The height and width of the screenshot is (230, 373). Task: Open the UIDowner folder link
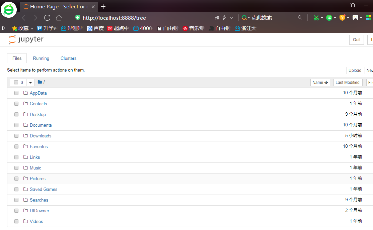(40, 211)
